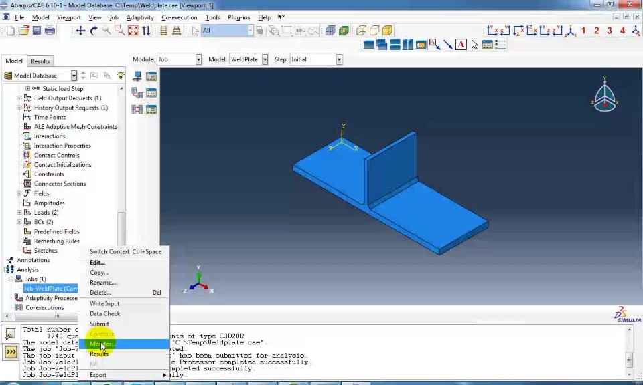Toggle the lightbulb filter icon in model tree
Viewport: 643px width, 385px height.
click(120, 75)
